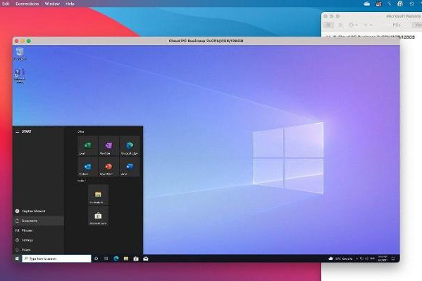
Task: Click the taskbar clock and date
Action: tap(383, 259)
